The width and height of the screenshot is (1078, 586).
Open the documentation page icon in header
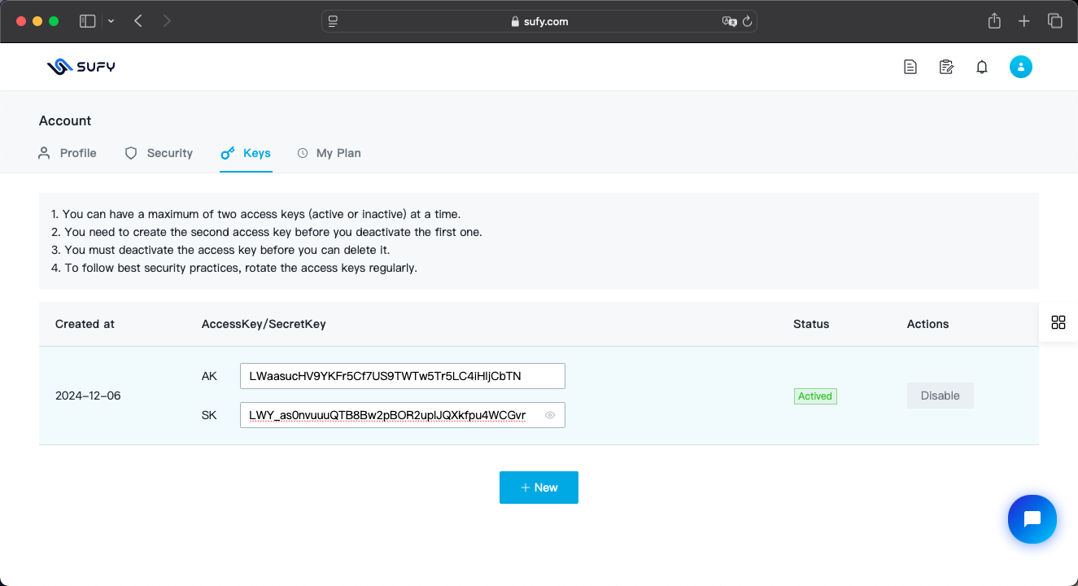tap(910, 67)
